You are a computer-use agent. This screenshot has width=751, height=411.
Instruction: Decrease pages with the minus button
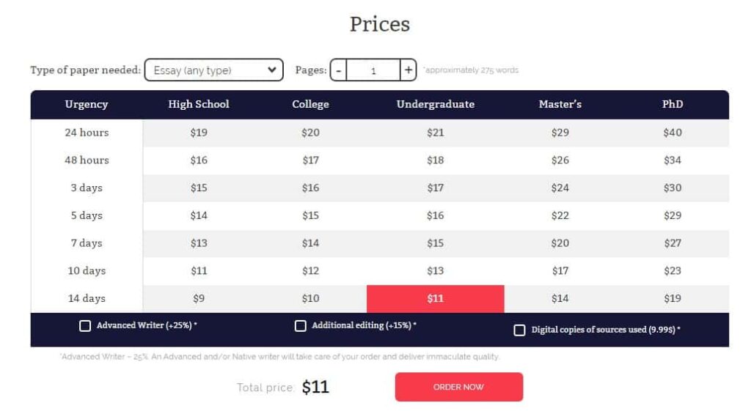pos(339,70)
